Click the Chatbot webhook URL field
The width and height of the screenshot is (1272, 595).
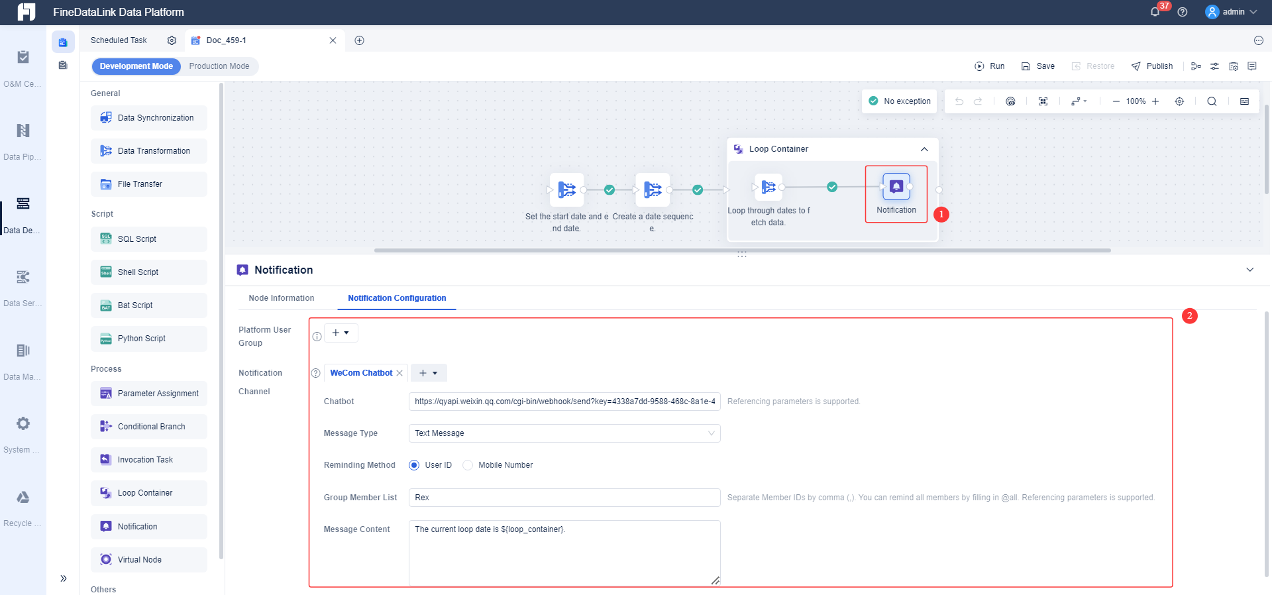[x=564, y=402]
